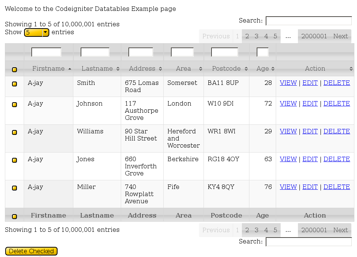Screen dimensions: 357x257
Task: Go to page 3 of results
Action: [x=256, y=36]
